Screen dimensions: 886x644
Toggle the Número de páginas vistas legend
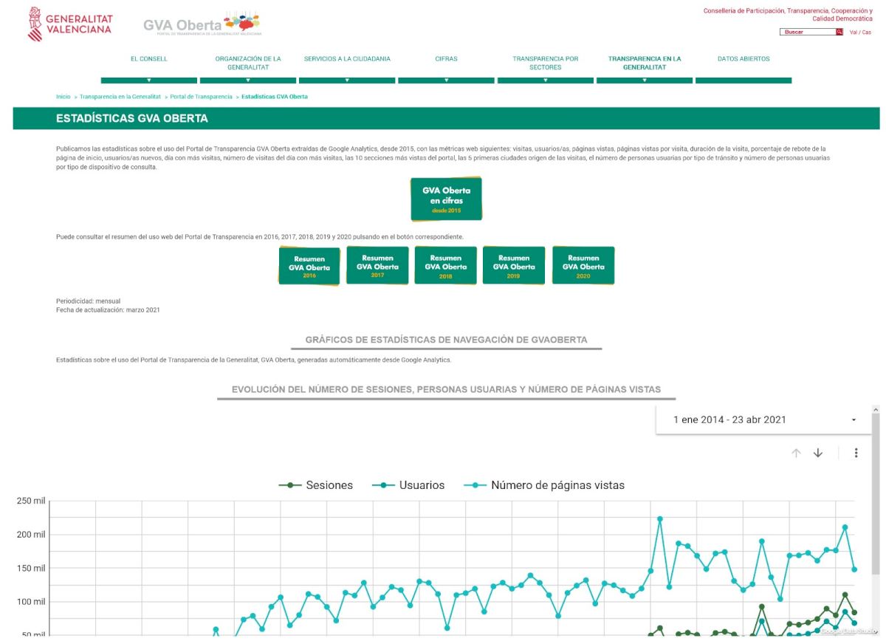pos(544,485)
